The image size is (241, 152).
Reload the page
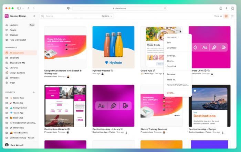pos(165,8)
